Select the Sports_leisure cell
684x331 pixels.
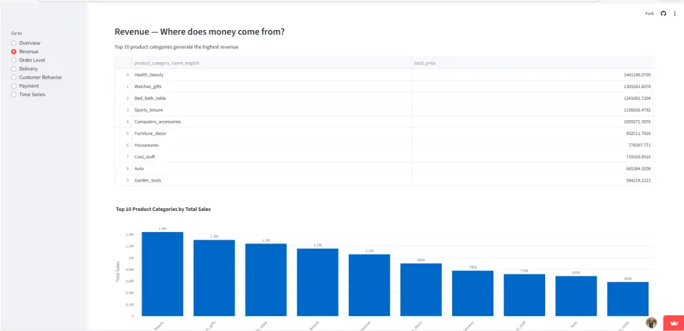pyautogui.click(x=272, y=110)
